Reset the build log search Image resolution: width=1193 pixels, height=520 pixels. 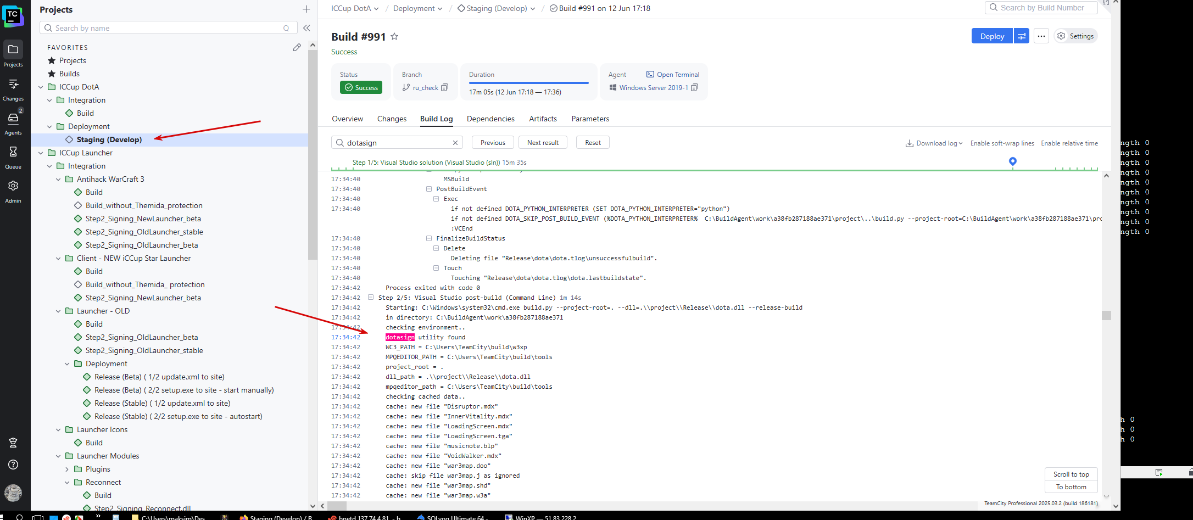point(593,143)
